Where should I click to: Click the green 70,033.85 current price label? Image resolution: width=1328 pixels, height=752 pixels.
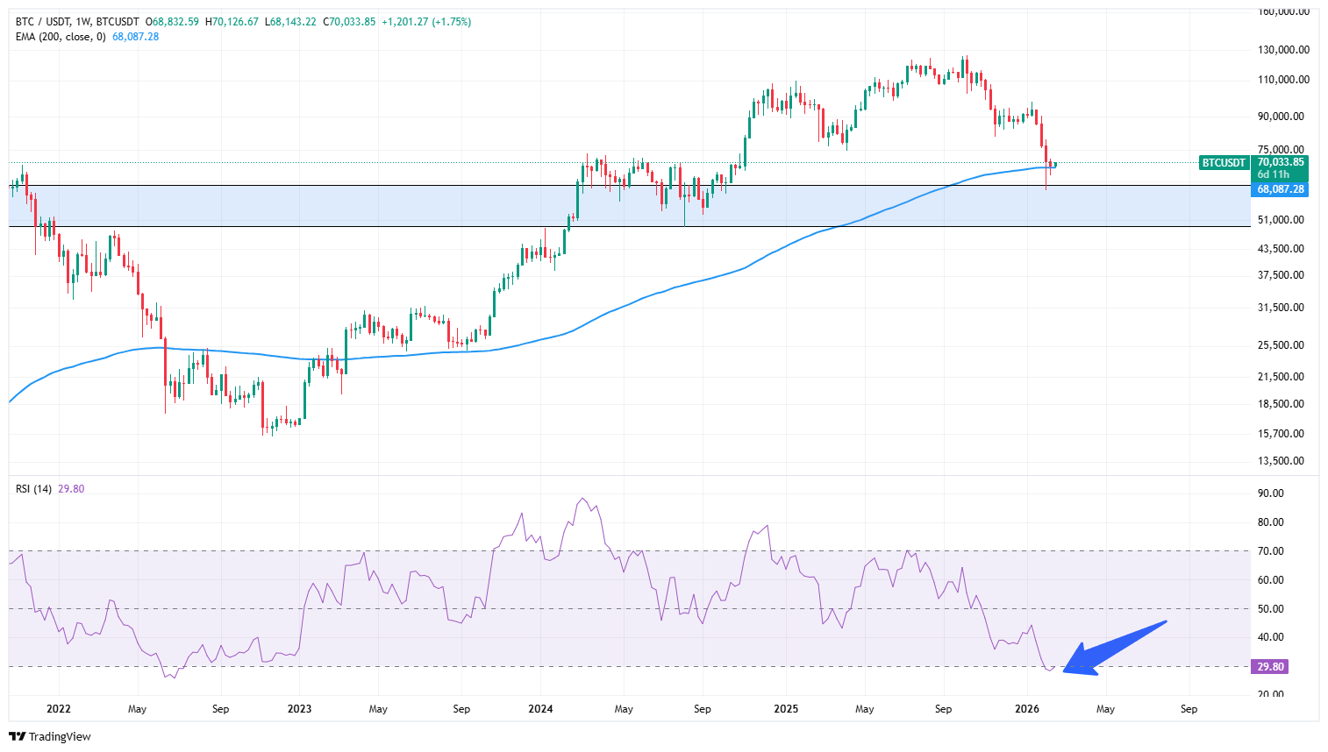[x=1281, y=162]
